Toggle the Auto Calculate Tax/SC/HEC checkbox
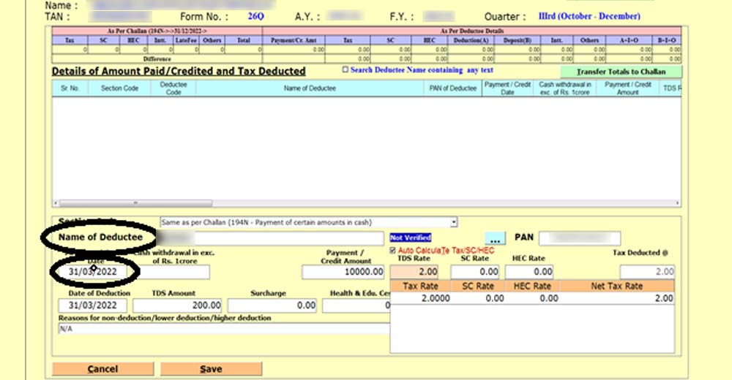This screenshot has width=732, height=380. (x=394, y=251)
